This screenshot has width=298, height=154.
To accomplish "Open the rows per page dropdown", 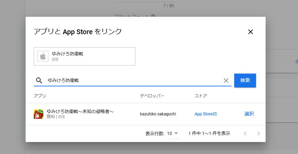I will tap(173, 134).
